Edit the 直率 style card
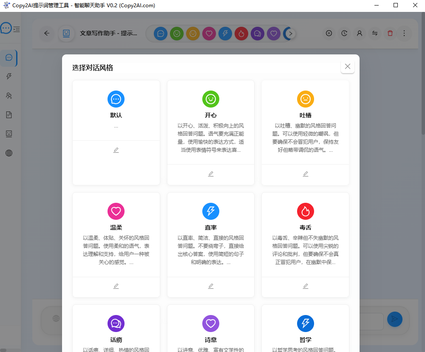Screen dimensions: 425x352 pos(211,286)
